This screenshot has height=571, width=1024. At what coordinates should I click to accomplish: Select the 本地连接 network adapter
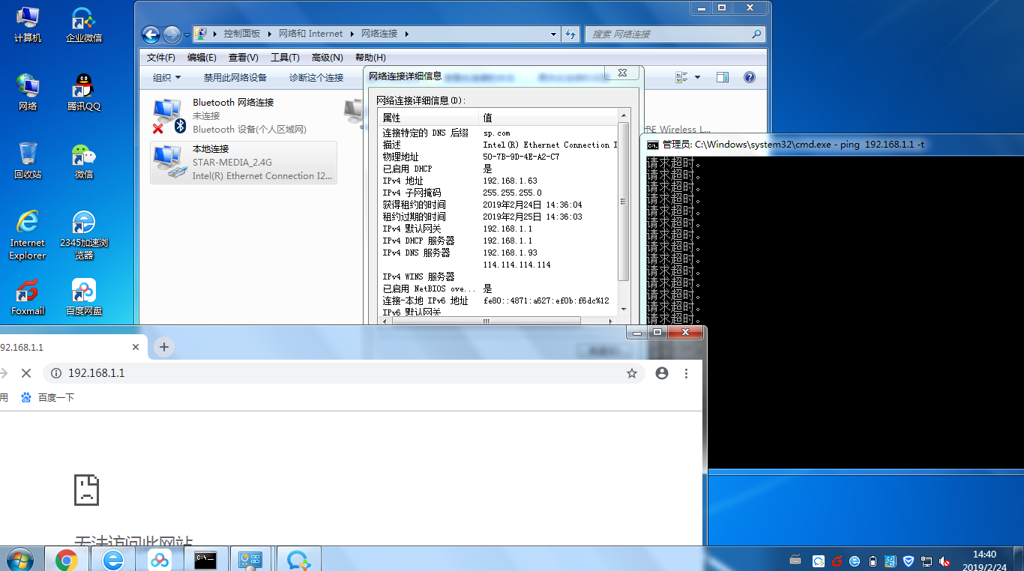coord(244,162)
